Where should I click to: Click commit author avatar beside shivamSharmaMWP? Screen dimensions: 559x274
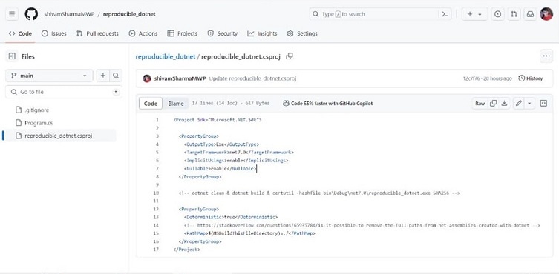click(147, 78)
